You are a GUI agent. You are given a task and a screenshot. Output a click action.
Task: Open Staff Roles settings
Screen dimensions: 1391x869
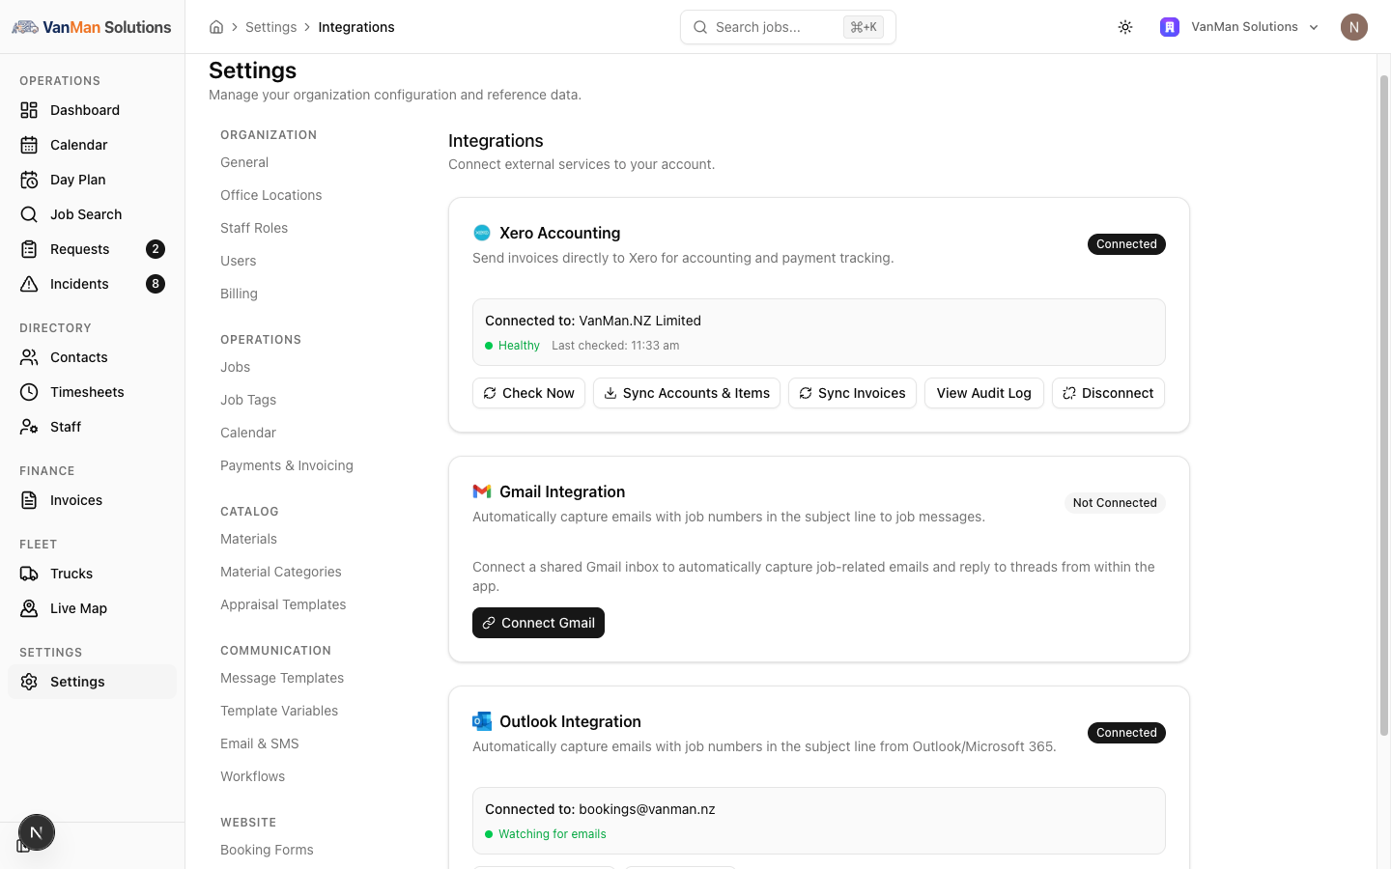pyautogui.click(x=254, y=228)
